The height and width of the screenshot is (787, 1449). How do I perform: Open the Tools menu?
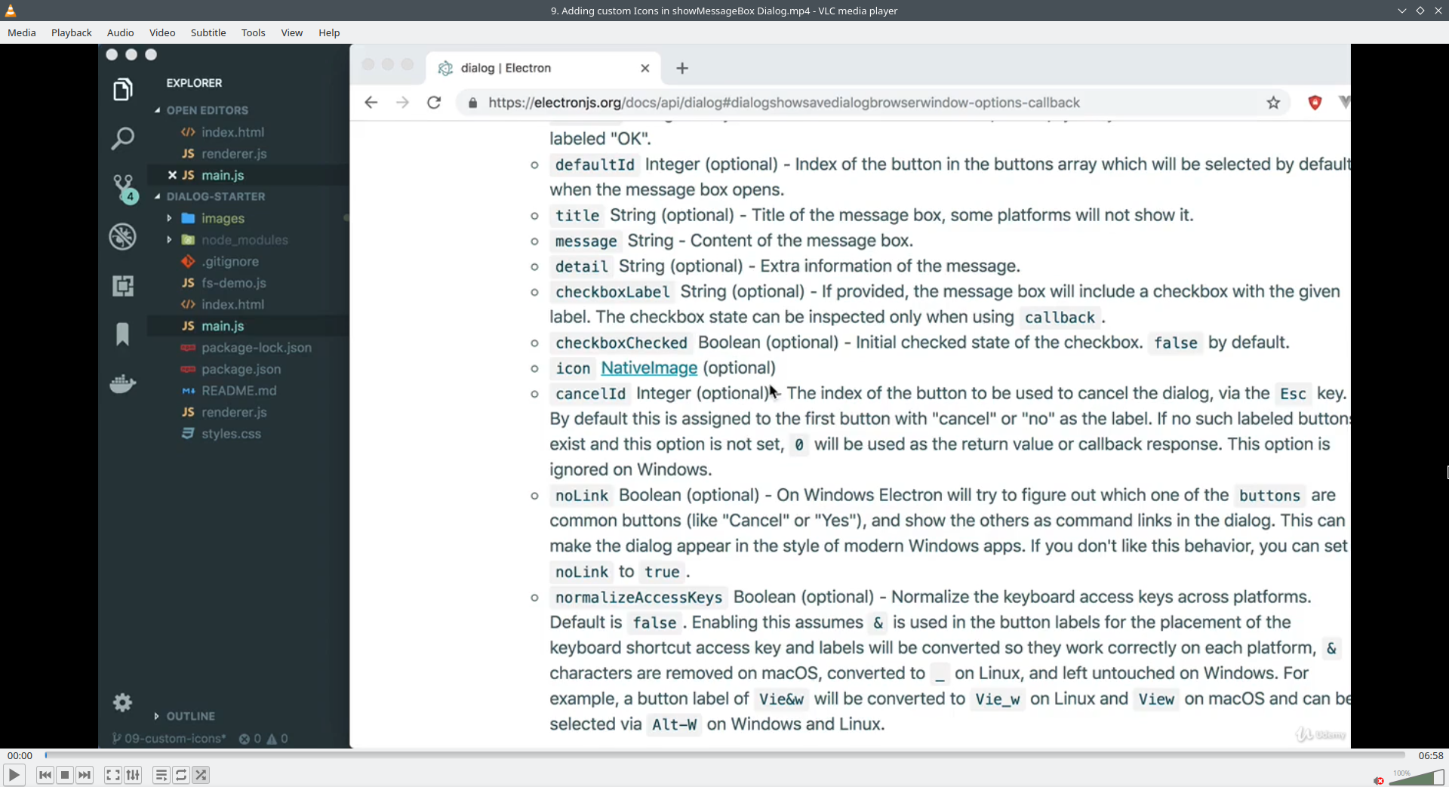click(254, 32)
